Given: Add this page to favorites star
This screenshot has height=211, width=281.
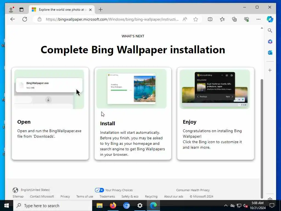Looking at the screenshot, I should coord(196,19).
